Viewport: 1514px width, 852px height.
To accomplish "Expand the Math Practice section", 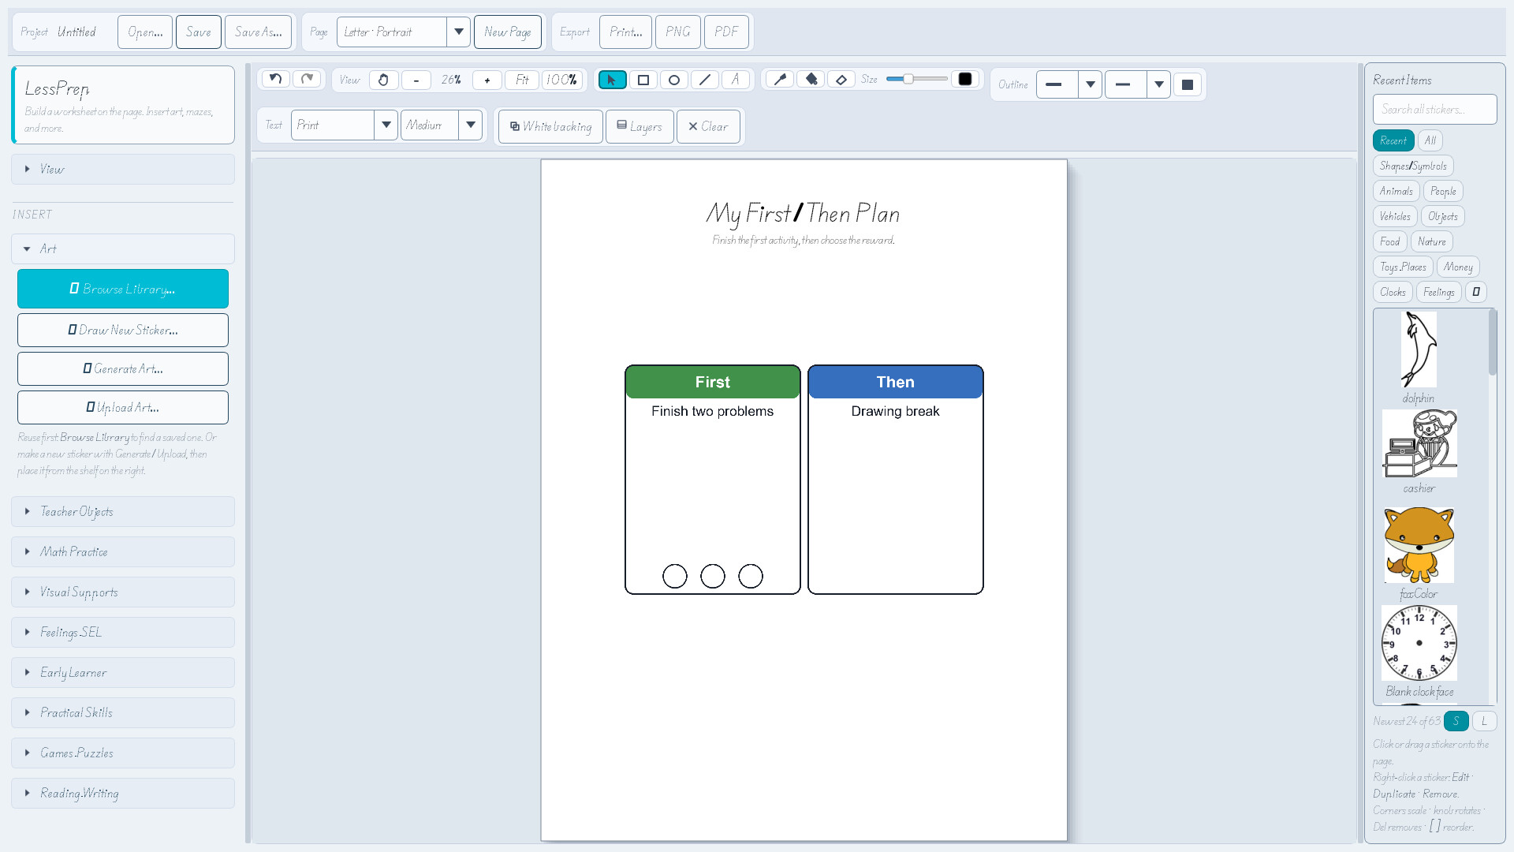I will 123,552.
